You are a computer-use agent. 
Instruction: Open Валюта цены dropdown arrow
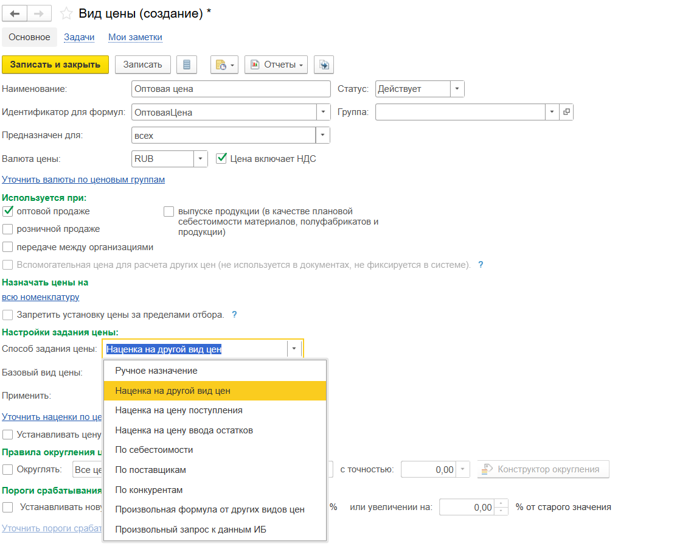click(201, 159)
